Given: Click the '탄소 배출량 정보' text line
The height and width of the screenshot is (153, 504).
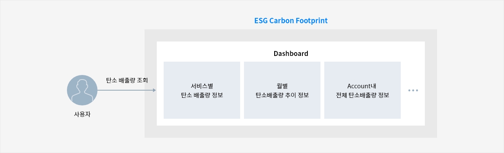Looking at the screenshot, I should 202,95.
